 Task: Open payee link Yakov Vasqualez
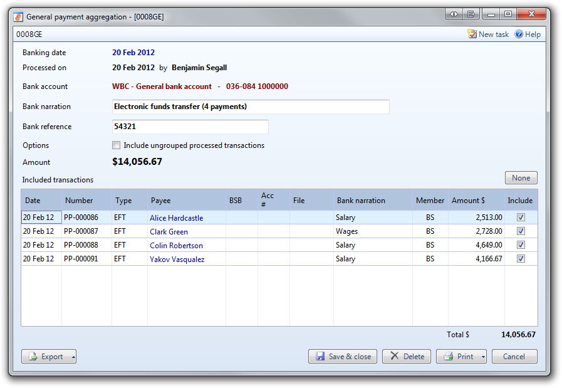[177, 260]
